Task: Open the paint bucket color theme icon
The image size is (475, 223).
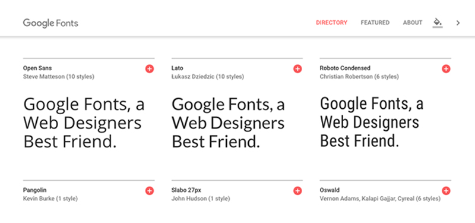Action: (438, 23)
